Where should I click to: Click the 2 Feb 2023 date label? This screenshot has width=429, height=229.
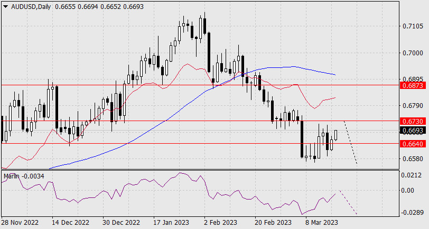tap(221, 222)
